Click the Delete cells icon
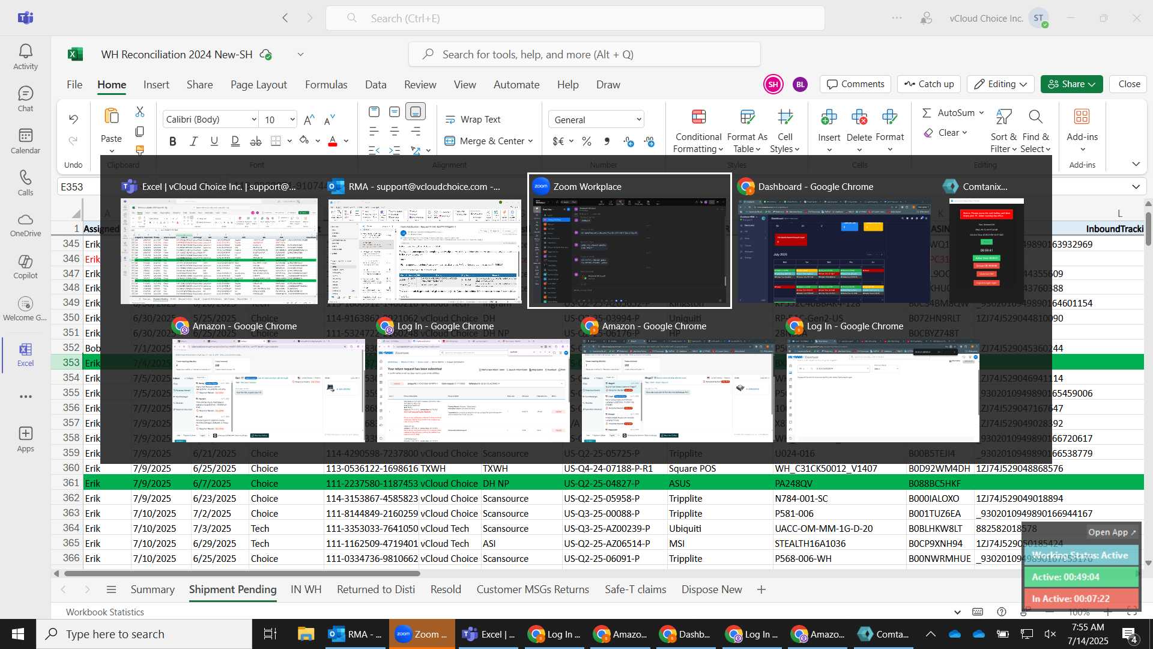The height and width of the screenshot is (649, 1153). tap(859, 117)
